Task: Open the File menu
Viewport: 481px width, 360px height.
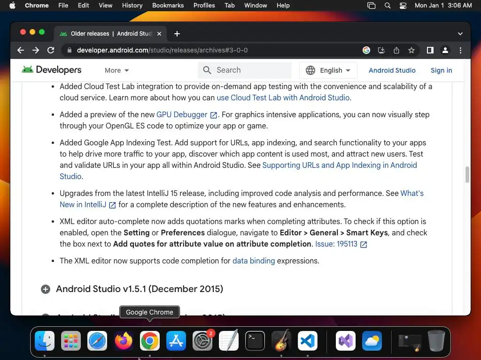Action: coord(63,6)
